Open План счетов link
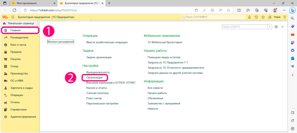 94,98
